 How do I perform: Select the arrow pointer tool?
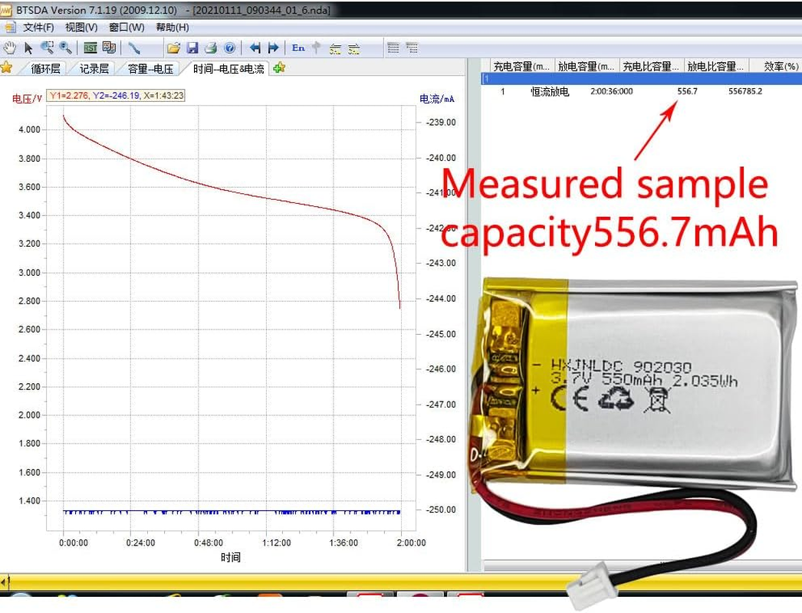coord(28,48)
